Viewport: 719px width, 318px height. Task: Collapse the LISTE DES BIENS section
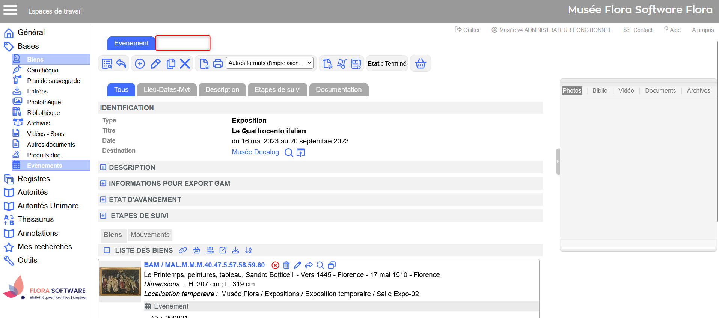[107, 250]
